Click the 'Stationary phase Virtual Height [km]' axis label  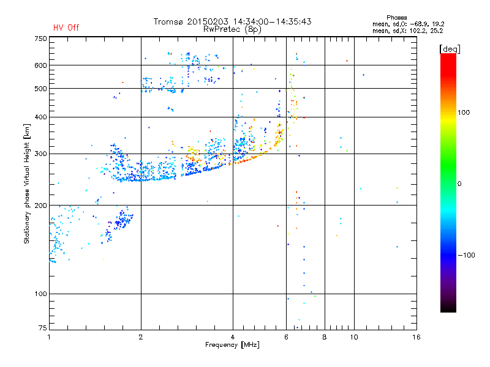click(27, 183)
